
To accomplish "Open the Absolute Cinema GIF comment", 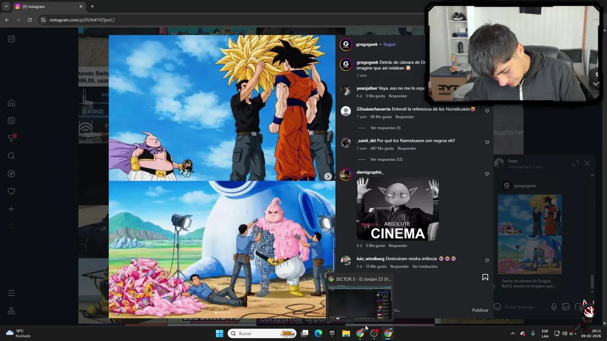I will coord(397,209).
